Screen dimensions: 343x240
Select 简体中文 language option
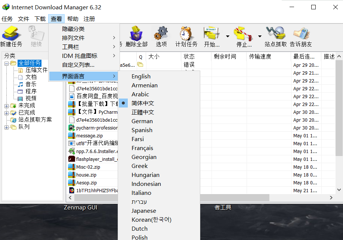pyautogui.click(x=143, y=103)
